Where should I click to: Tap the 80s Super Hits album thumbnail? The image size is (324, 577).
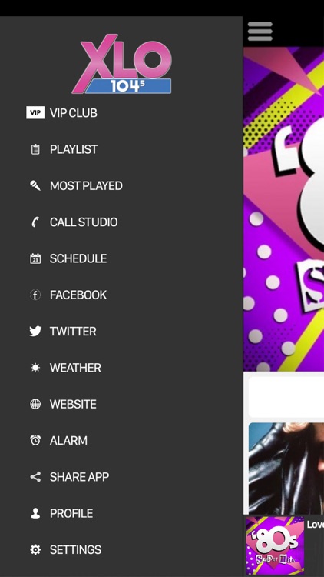(x=275, y=545)
